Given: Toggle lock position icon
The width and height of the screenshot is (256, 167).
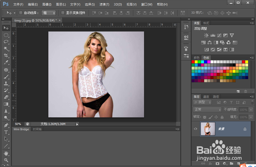Looking at the screenshot, I should pyautogui.click(x=216, y=117).
